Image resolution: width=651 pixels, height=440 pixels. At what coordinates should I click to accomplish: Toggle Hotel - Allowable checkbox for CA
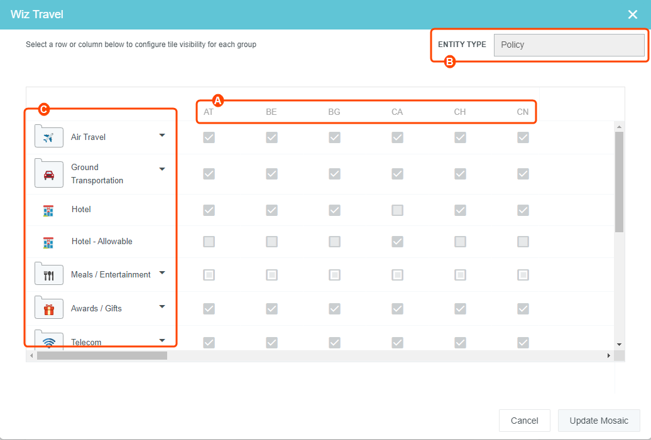397,242
